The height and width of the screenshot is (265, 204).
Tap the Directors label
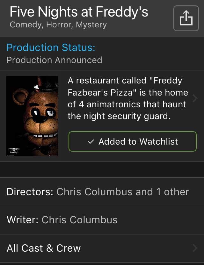(x=30, y=192)
